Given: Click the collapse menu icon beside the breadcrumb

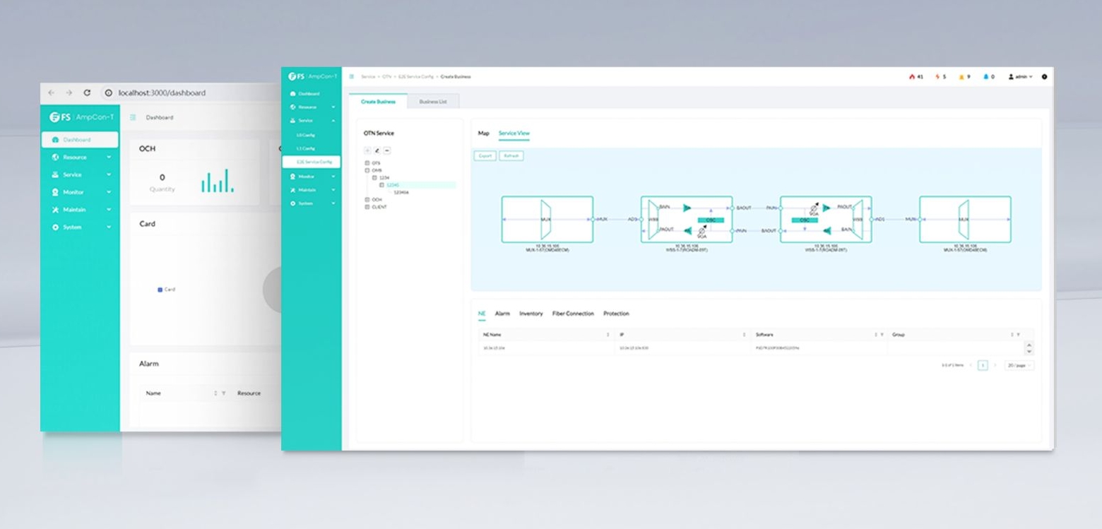Looking at the screenshot, I should [352, 76].
